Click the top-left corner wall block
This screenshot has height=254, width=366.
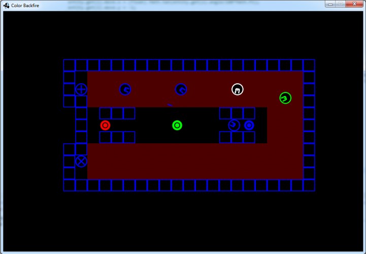69,65
